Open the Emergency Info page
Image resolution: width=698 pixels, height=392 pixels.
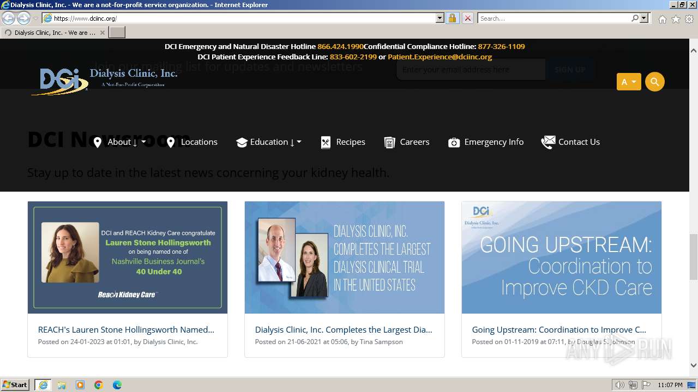tap(494, 142)
